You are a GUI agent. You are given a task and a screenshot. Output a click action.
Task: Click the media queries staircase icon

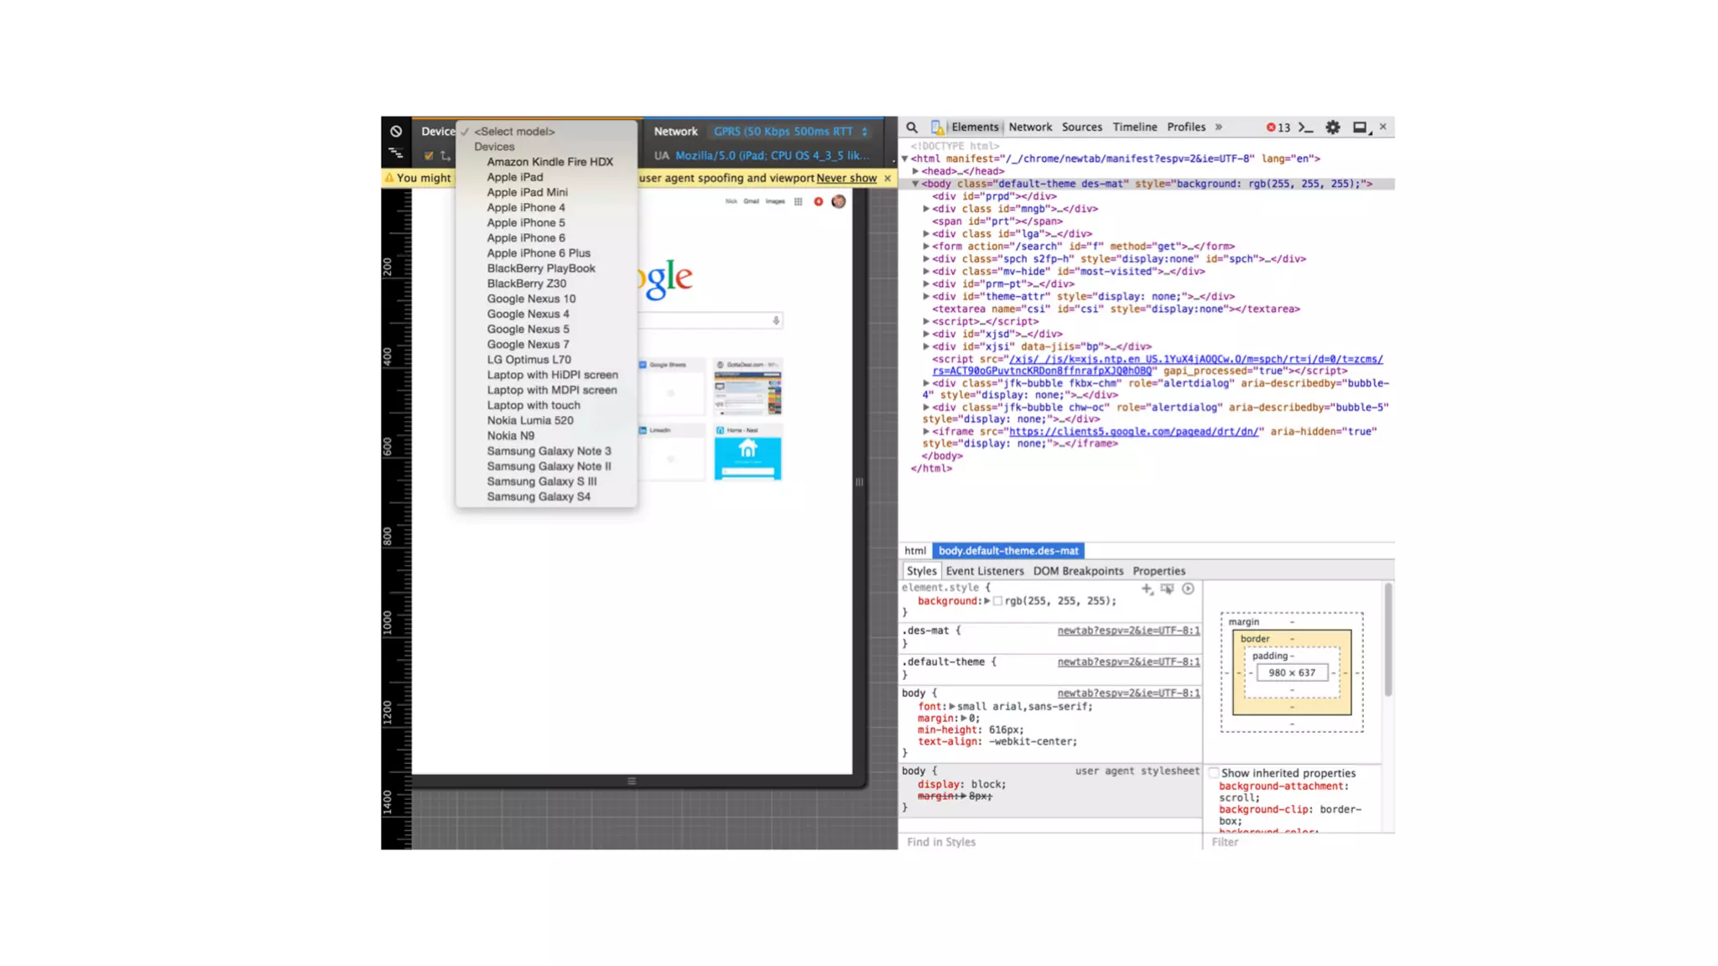pyautogui.click(x=396, y=154)
